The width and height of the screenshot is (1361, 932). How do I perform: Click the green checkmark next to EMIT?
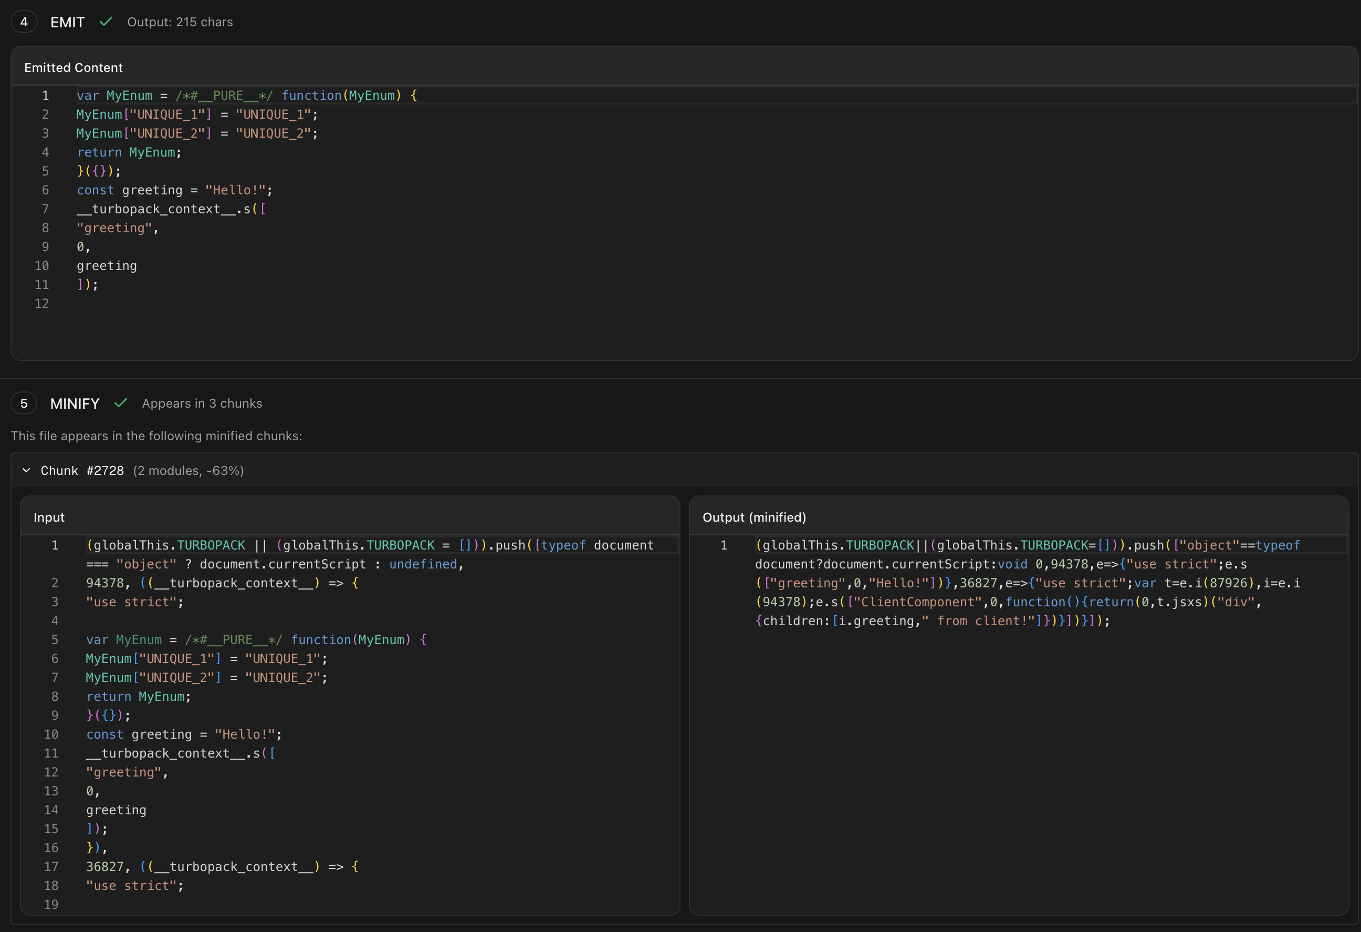106,22
